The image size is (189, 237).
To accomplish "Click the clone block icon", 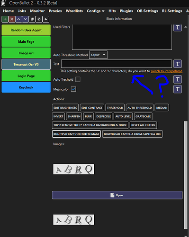I will [32, 19].
